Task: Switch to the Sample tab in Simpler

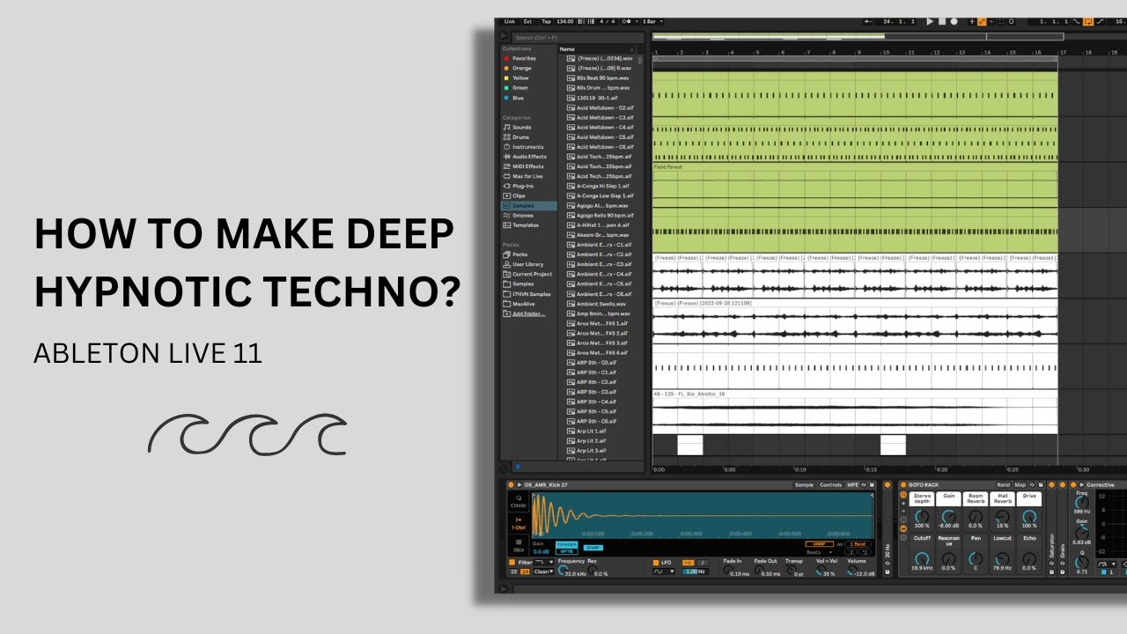Action: coord(804,485)
